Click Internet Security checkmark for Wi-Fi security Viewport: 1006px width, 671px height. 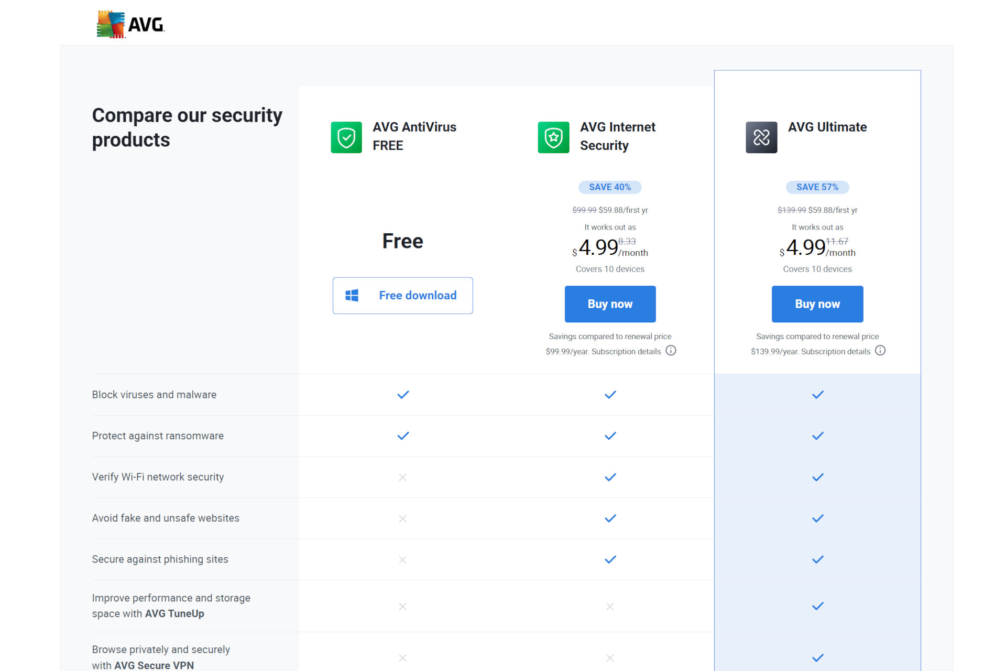[610, 477]
